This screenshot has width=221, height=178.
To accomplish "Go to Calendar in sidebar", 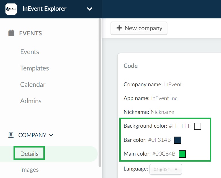I will click(x=33, y=85).
